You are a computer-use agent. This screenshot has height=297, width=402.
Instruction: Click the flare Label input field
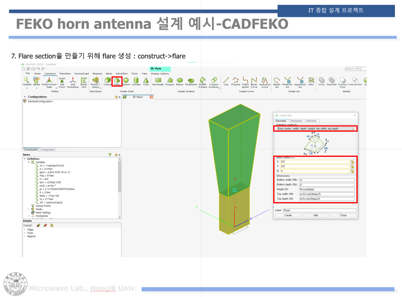click(320, 210)
